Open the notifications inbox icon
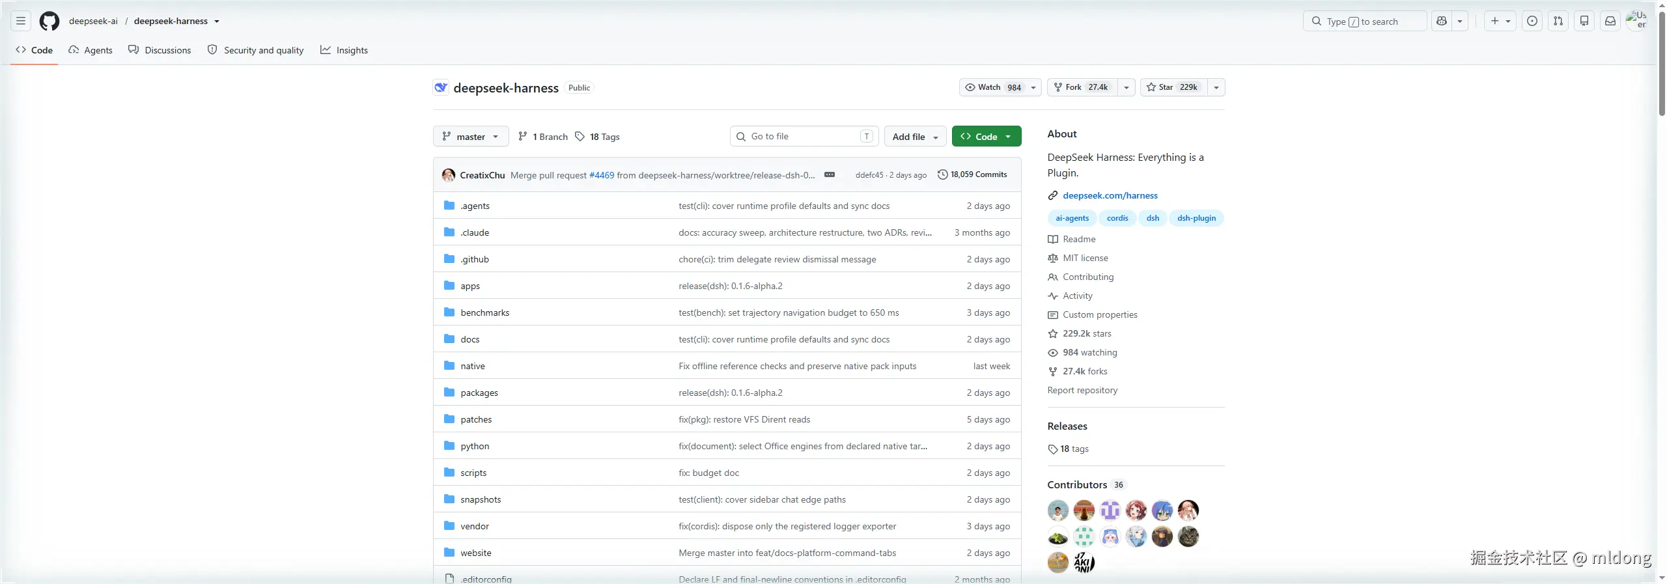 (x=1610, y=21)
